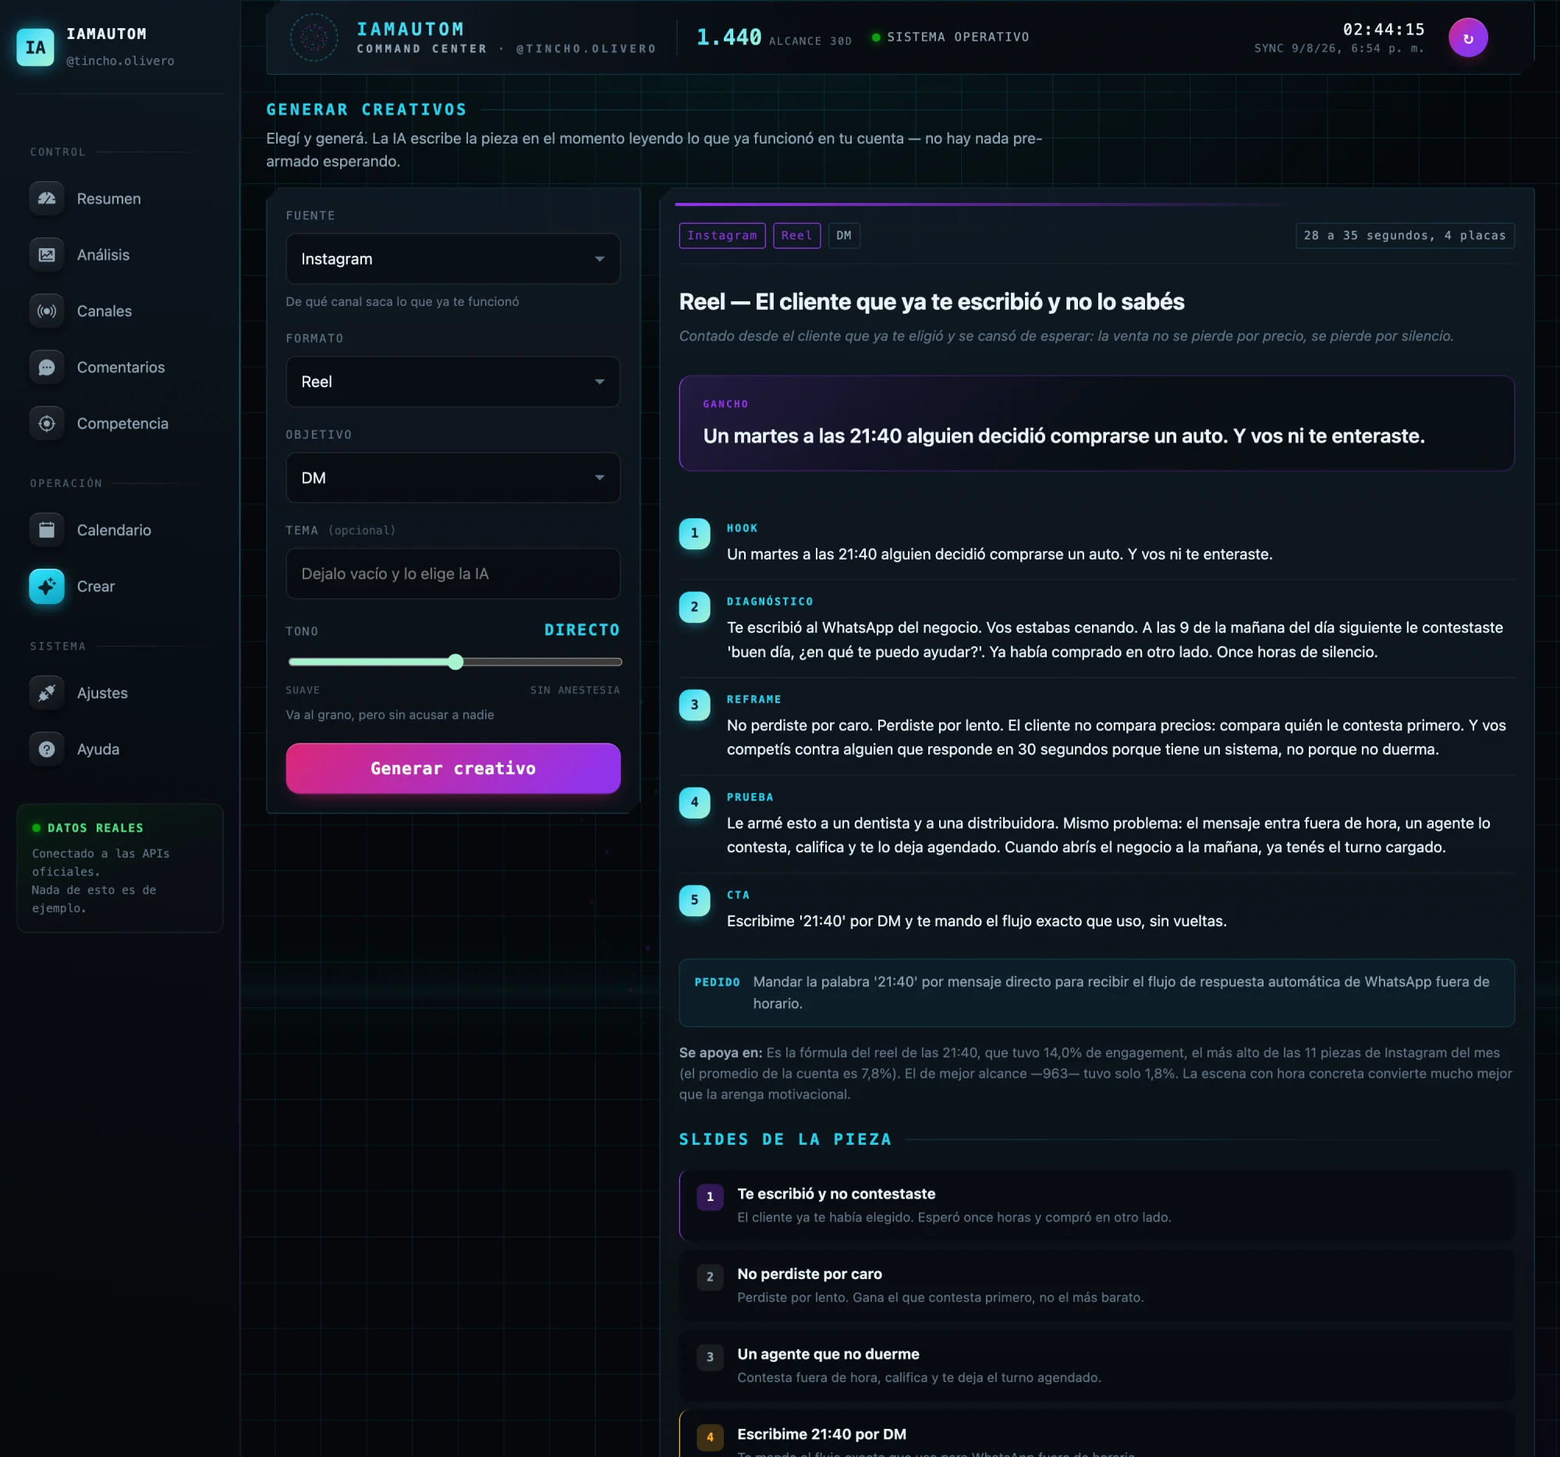1560x1457 pixels.
Task: Click the purple refresh sync button
Action: (x=1467, y=37)
